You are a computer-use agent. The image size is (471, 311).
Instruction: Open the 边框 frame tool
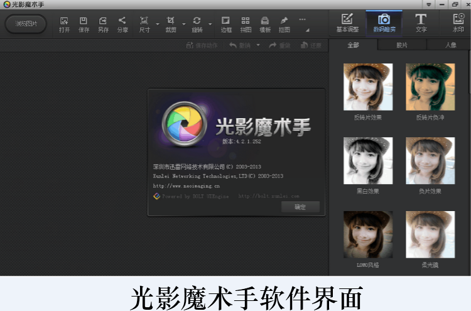point(226,25)
